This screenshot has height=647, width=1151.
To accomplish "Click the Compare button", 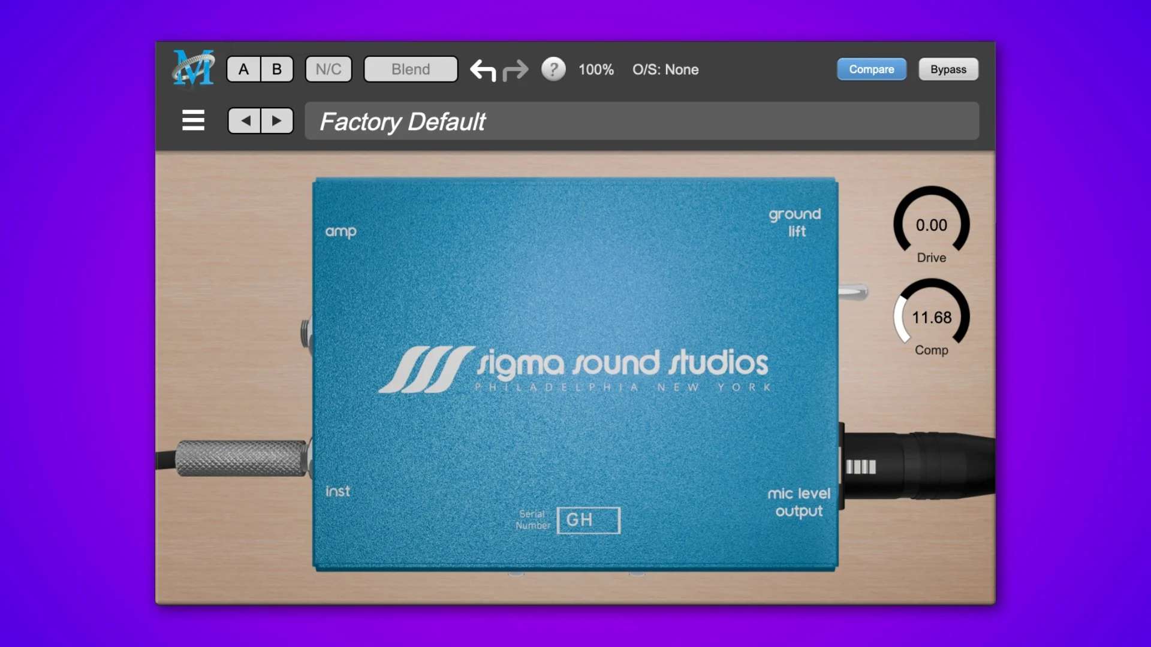I will click(x=871, y=69).
